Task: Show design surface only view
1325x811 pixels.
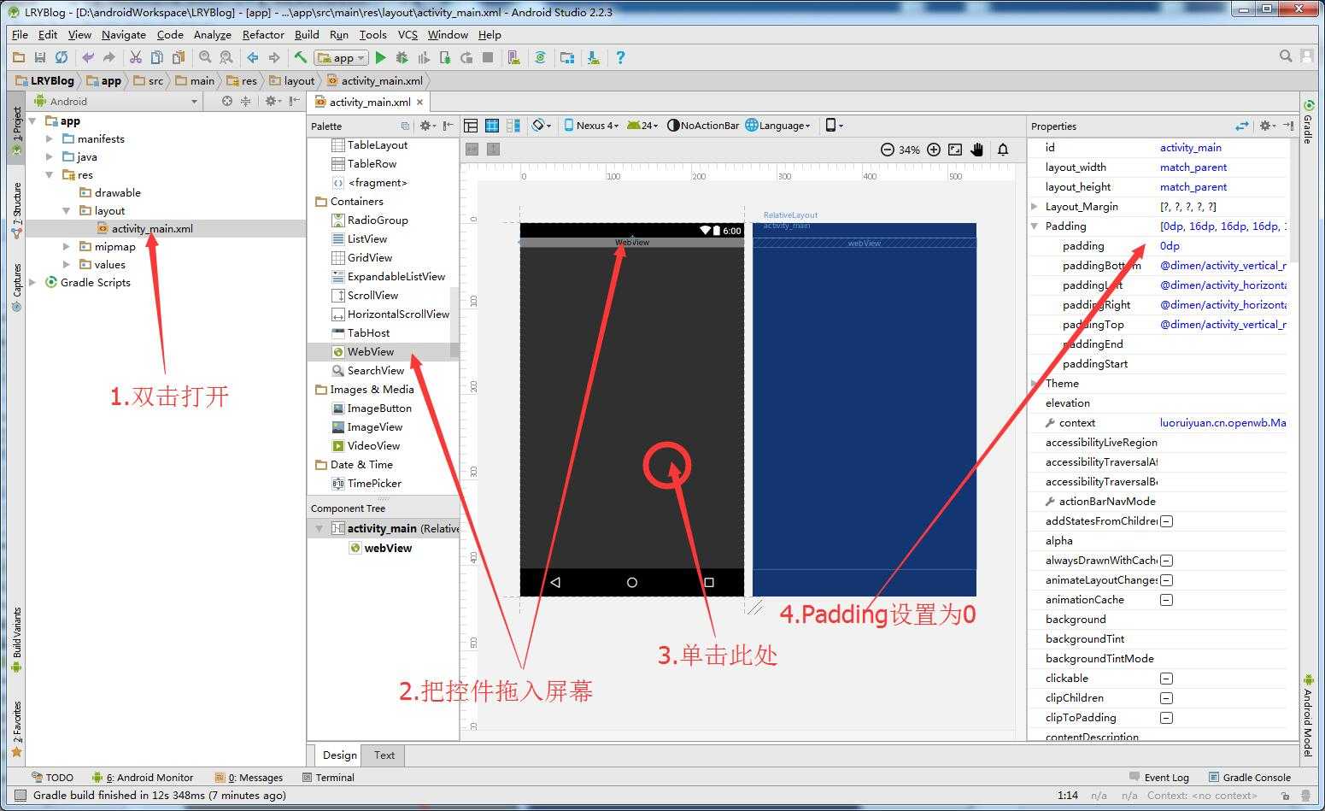Action: tap(471, 126)
